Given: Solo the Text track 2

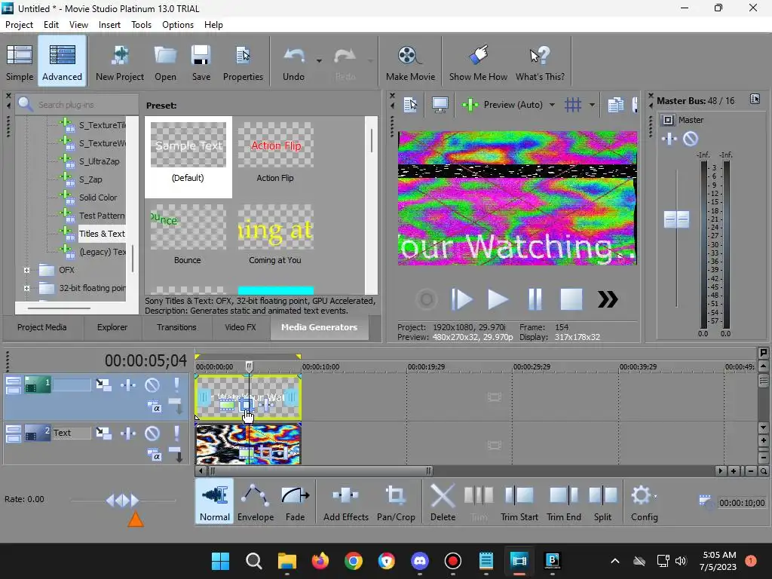Looking at the screenshot, I should 176,433.
